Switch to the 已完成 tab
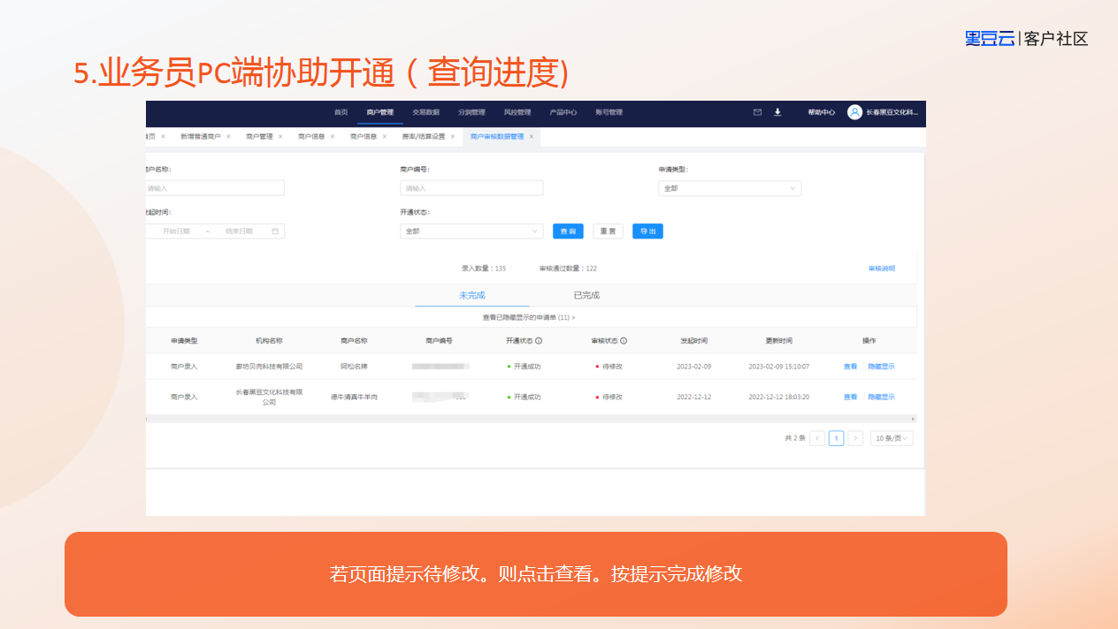Screen dimensions: 1118x629 (586, 295)
